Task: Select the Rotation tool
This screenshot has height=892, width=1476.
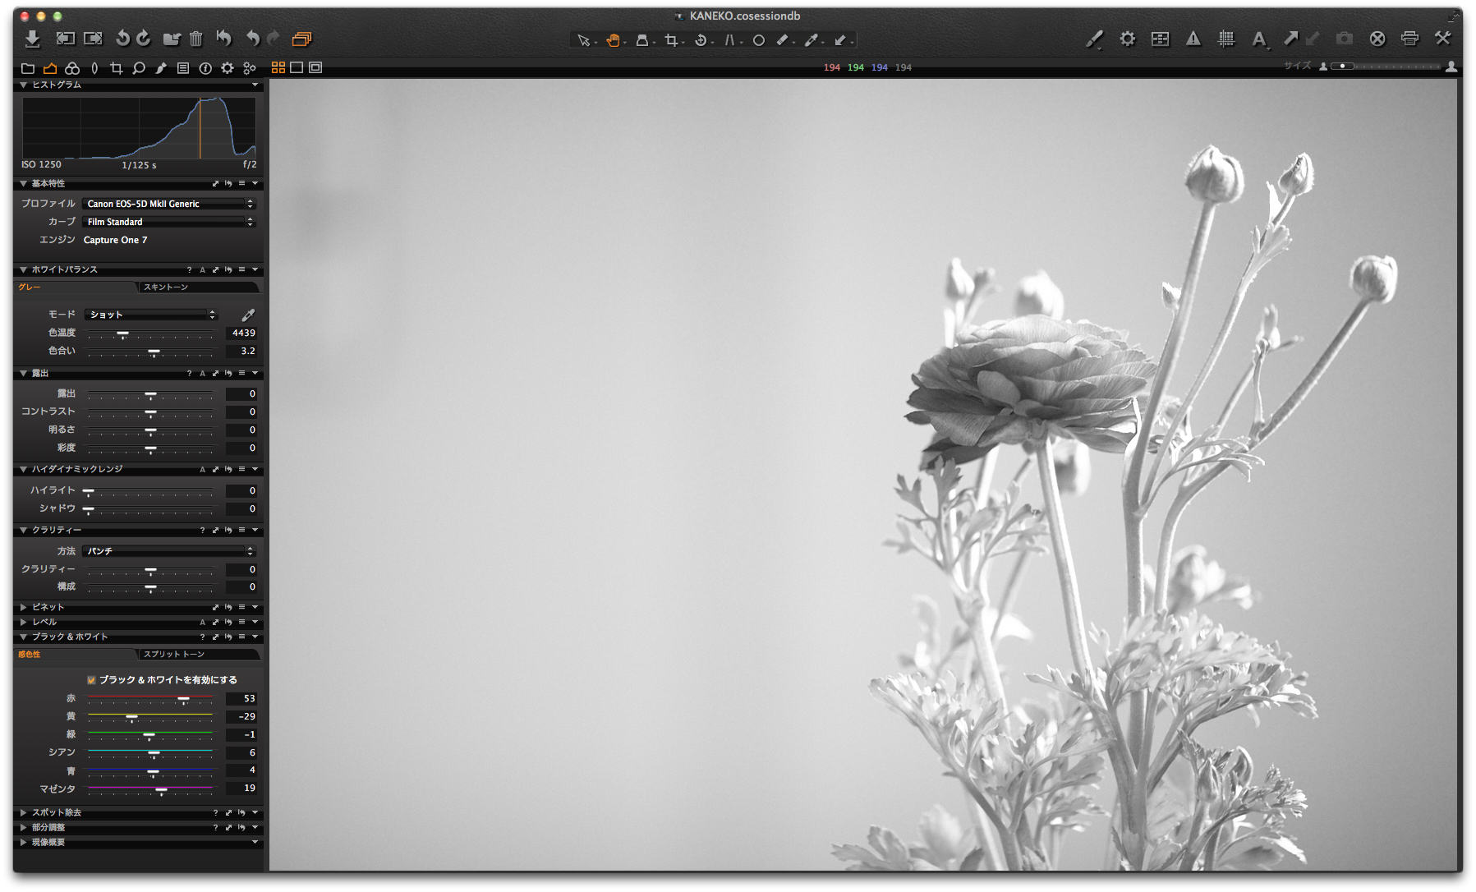Action: click(701, 40)
